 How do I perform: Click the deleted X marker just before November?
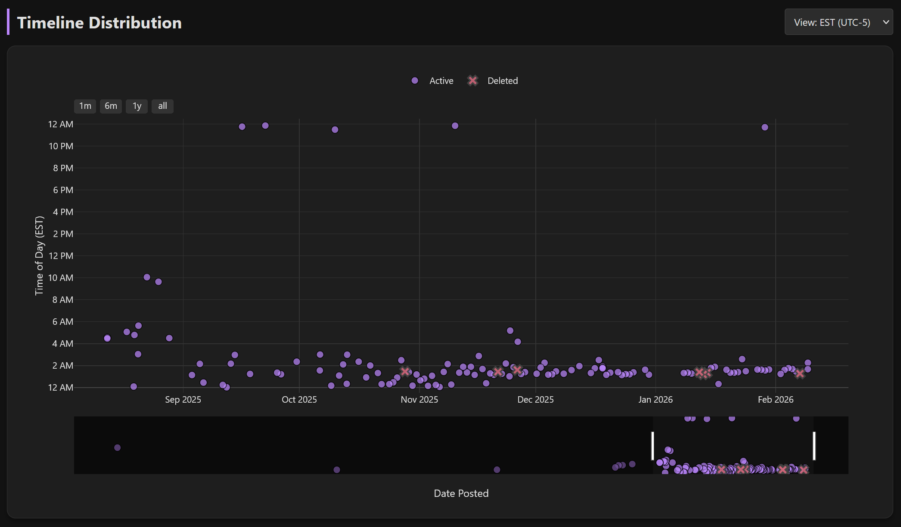tap(405, 371)
